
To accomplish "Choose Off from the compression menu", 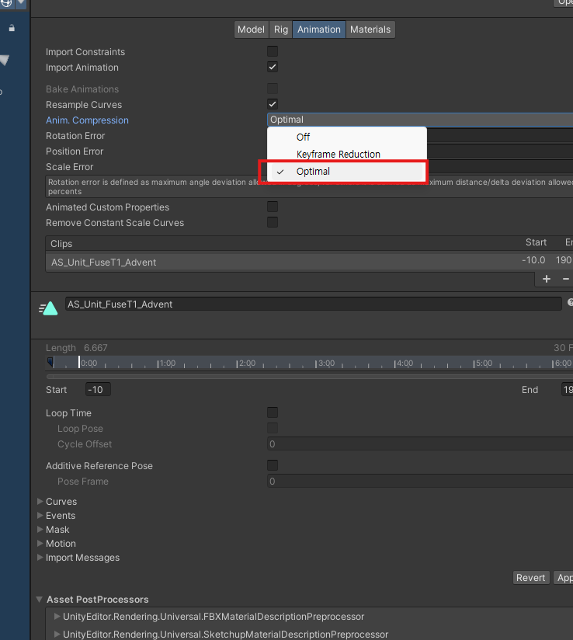I will pos(347,137).
